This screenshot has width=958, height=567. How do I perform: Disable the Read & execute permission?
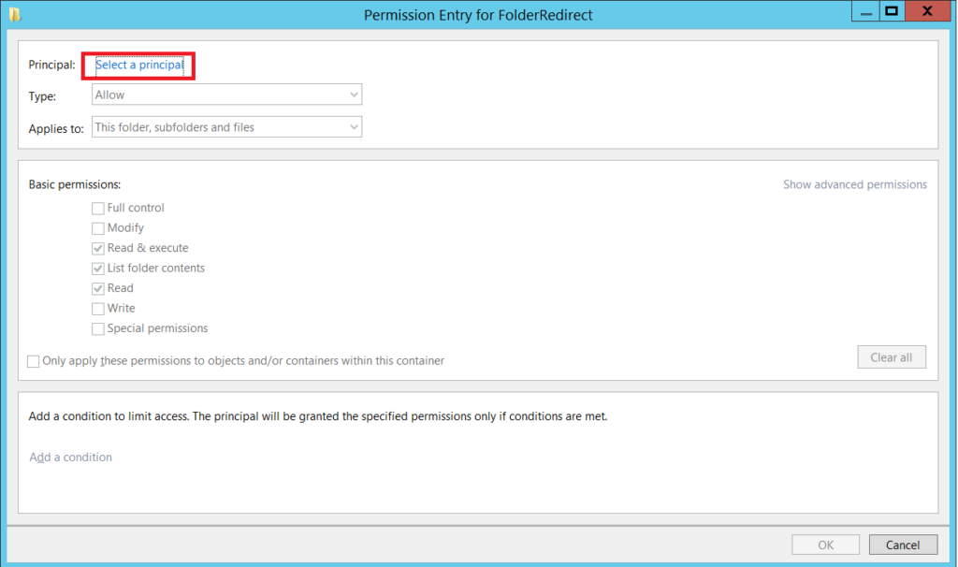coord(97,247)
